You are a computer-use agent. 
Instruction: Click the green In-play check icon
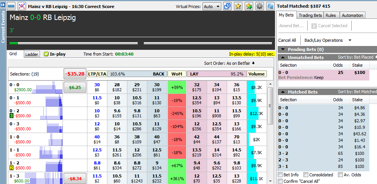click(46, 54)
